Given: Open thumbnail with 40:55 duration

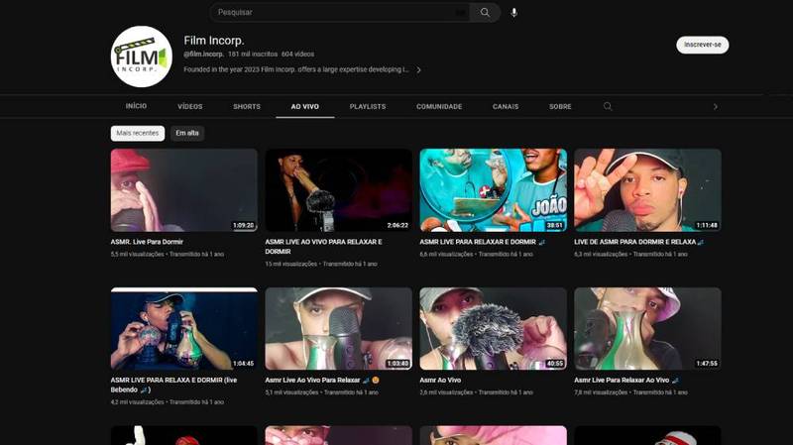Looking at the screenshot, I should [x=493, y=329].
